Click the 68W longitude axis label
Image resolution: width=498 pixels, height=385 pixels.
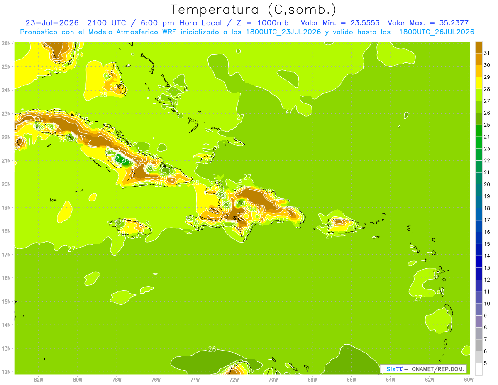(312, 379)
